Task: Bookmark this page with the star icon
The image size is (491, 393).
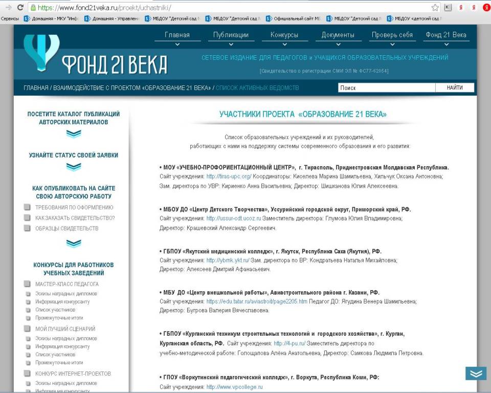Action: (x=435, y=8)
